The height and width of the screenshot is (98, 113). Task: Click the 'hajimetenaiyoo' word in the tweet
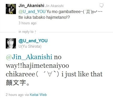point(46,65)
